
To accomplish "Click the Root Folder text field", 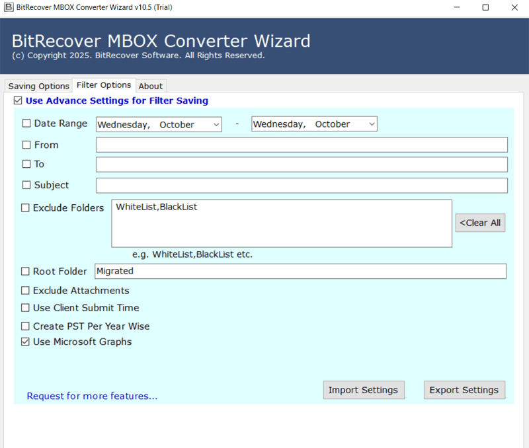I will (300, 271).
